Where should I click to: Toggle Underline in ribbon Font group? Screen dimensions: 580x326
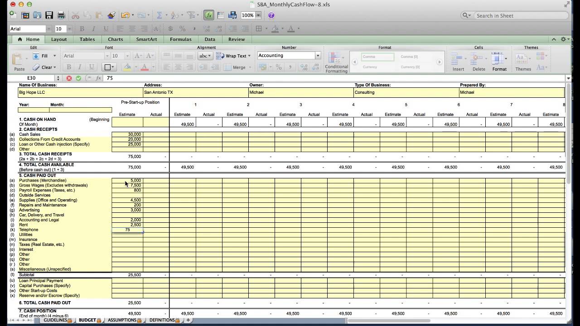(x=92, y=67)
